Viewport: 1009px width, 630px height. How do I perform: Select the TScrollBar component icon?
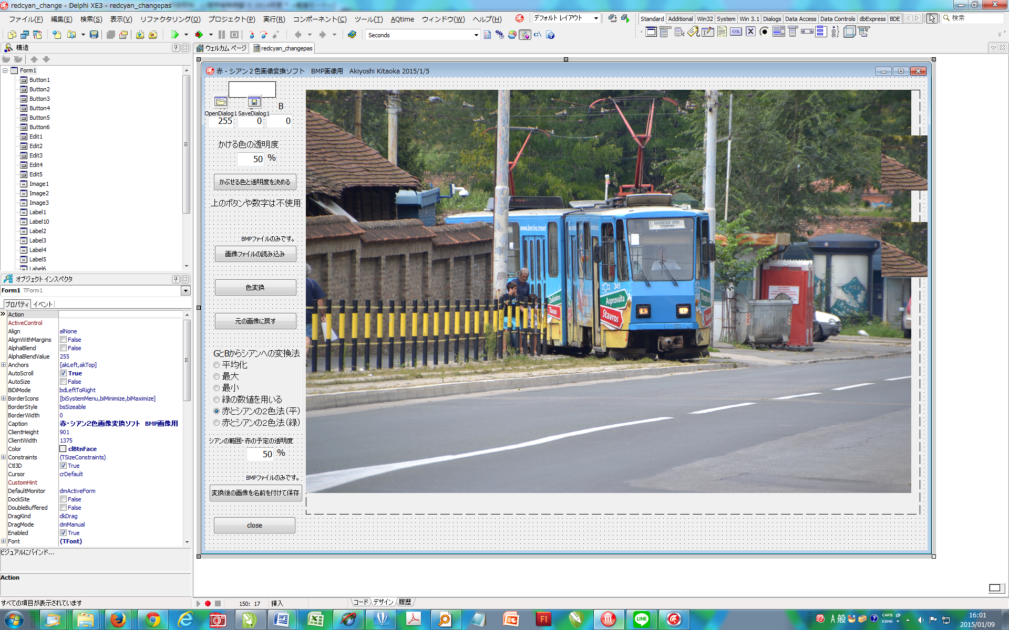tap(807, 31)
